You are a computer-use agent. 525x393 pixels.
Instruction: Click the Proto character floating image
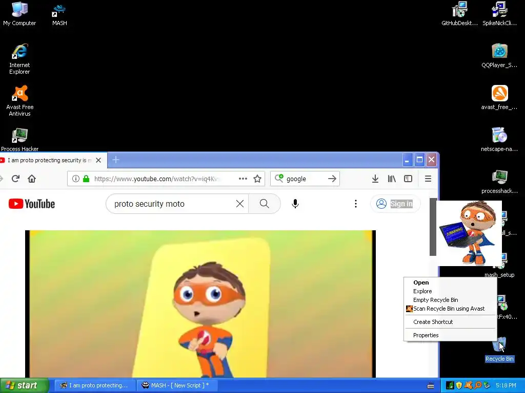pyautogui.click(x=469, y=233)
